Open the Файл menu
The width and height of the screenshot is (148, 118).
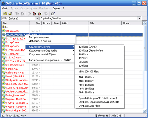point(5,8)
